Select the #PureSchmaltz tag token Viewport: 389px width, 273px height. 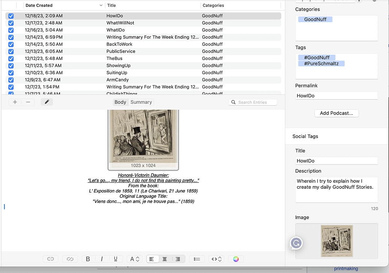tap(321, 64)
